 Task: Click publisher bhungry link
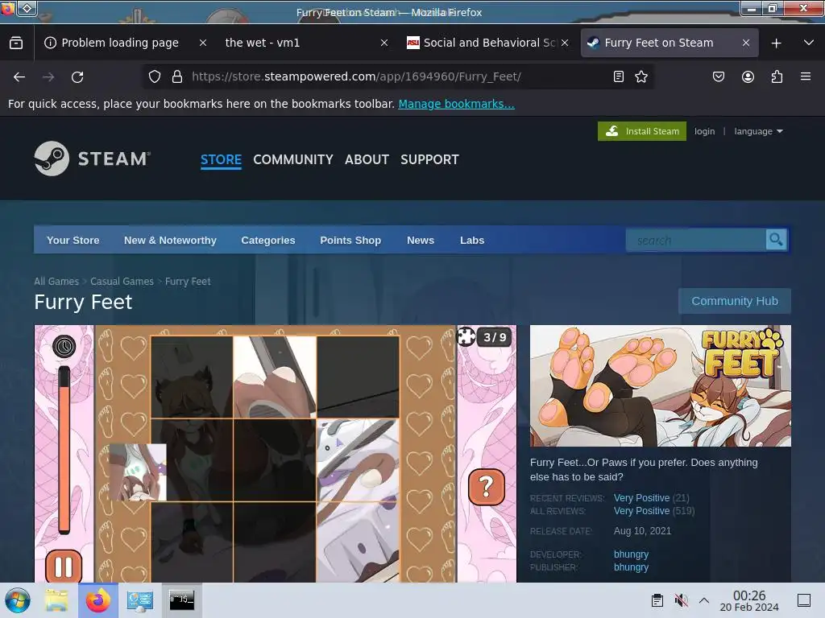pos(631,567)
